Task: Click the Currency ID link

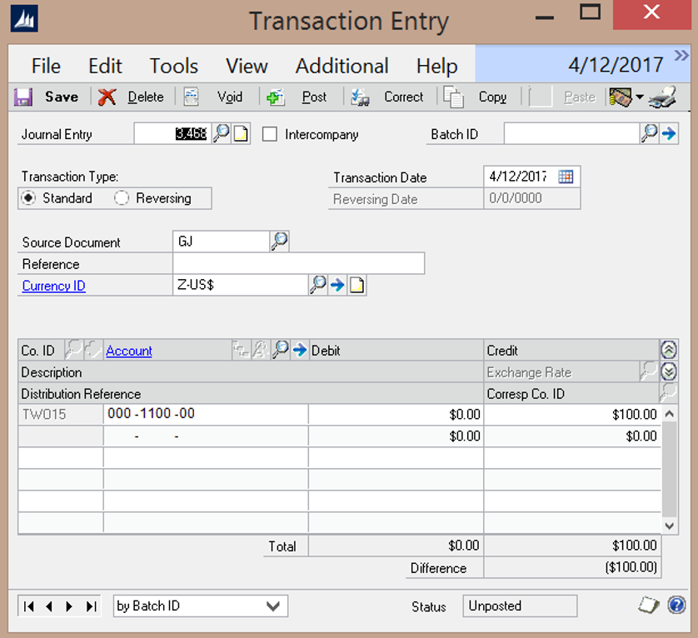Action: [53, 286]
